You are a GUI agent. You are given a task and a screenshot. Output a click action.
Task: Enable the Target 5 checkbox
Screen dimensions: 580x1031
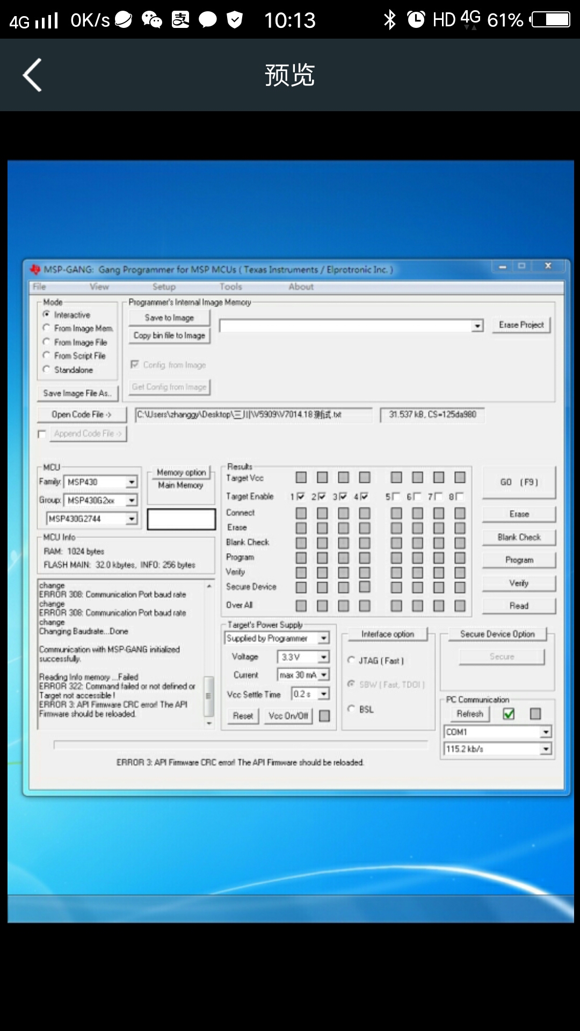pyautogui.click(x=396, y=497)
